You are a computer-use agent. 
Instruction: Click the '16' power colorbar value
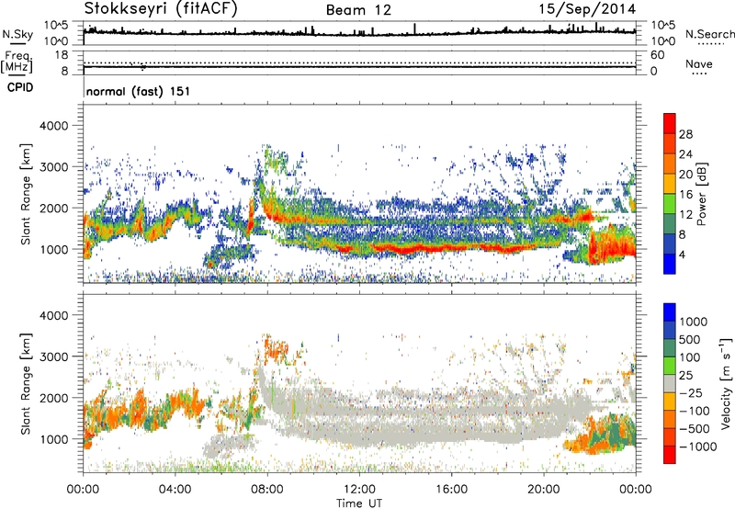(x=685, y=195)
